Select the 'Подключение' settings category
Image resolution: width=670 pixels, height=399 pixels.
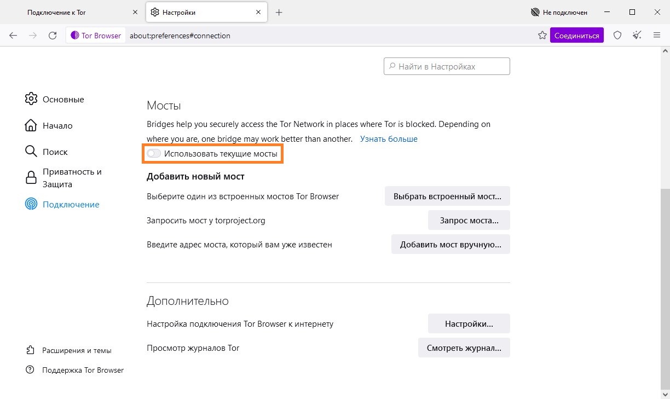click(62, 204)
